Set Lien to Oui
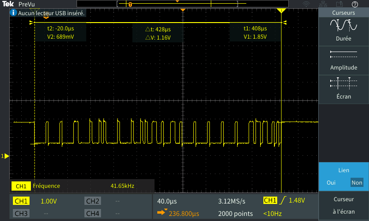The width and height of the screenshot is (369, 221). click(331, 183)
